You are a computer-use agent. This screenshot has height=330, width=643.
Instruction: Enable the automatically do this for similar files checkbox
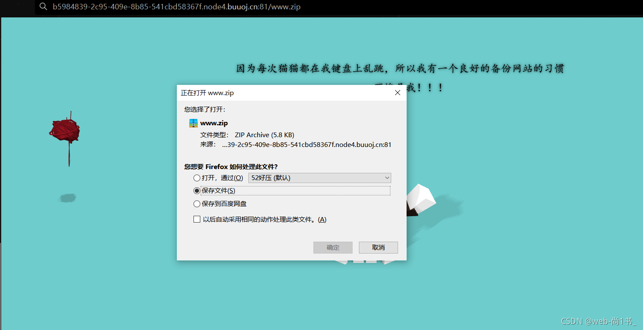[196, 219]
